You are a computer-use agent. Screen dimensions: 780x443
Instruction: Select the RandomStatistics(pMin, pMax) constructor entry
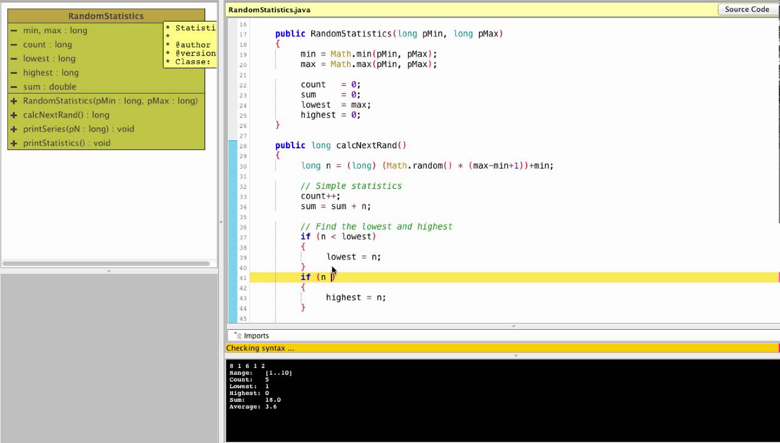(110, 101)
